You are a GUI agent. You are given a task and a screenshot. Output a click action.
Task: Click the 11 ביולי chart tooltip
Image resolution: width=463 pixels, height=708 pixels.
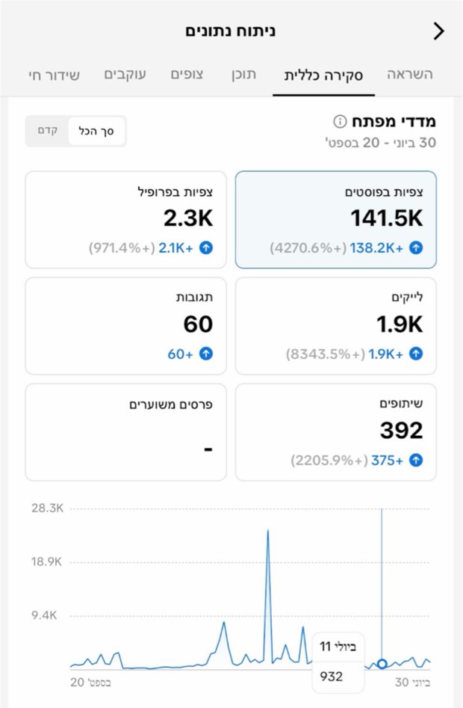pyautogui.click(x=338, y=662)
